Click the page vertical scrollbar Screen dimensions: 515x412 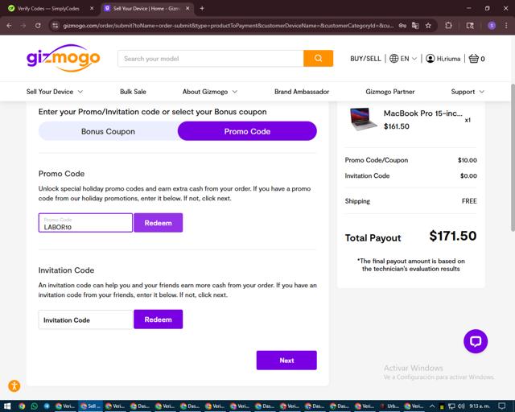click(513, 158)
